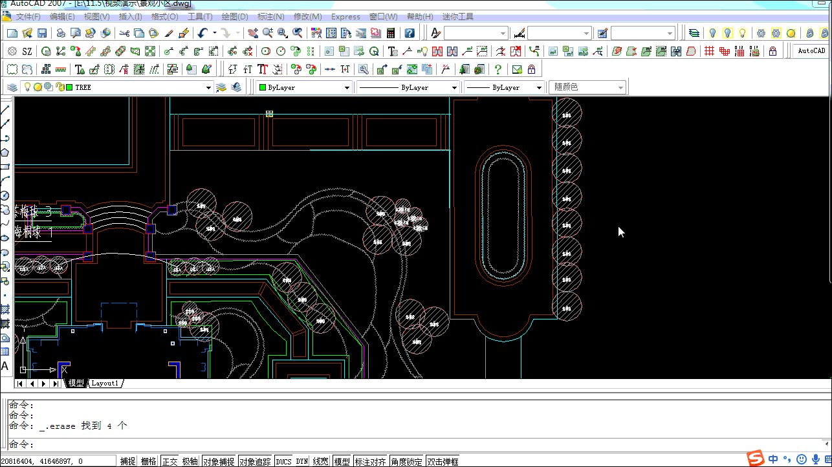Select the multiline text A tool
Viewport: 832px width, 467px height.
(x=5, y=366)
